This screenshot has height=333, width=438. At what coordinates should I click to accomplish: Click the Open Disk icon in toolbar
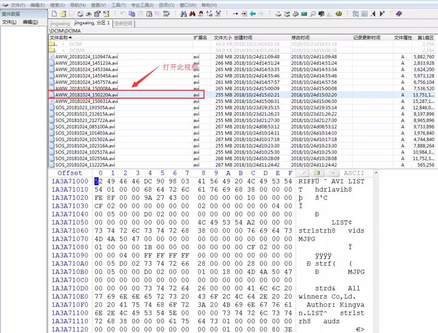pyautogui.click(x=80, y=14)
